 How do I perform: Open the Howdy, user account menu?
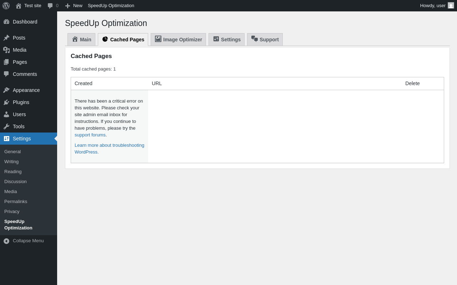coord(433,6)
